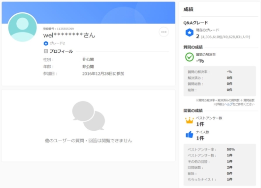This screenshot has height=188, width=261.
Task: Open the ヘルプ help link
Action: (228, 104)
